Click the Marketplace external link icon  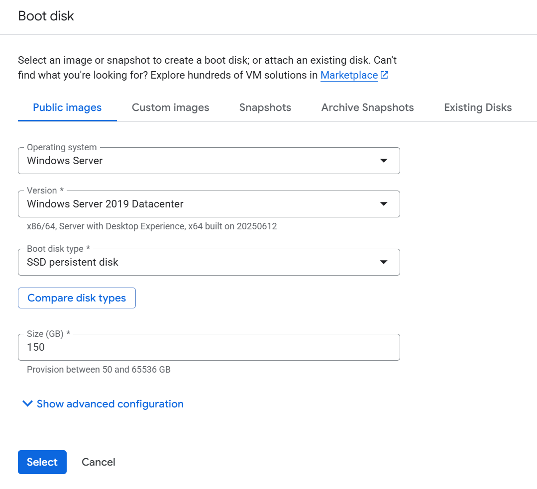point(384,75)
